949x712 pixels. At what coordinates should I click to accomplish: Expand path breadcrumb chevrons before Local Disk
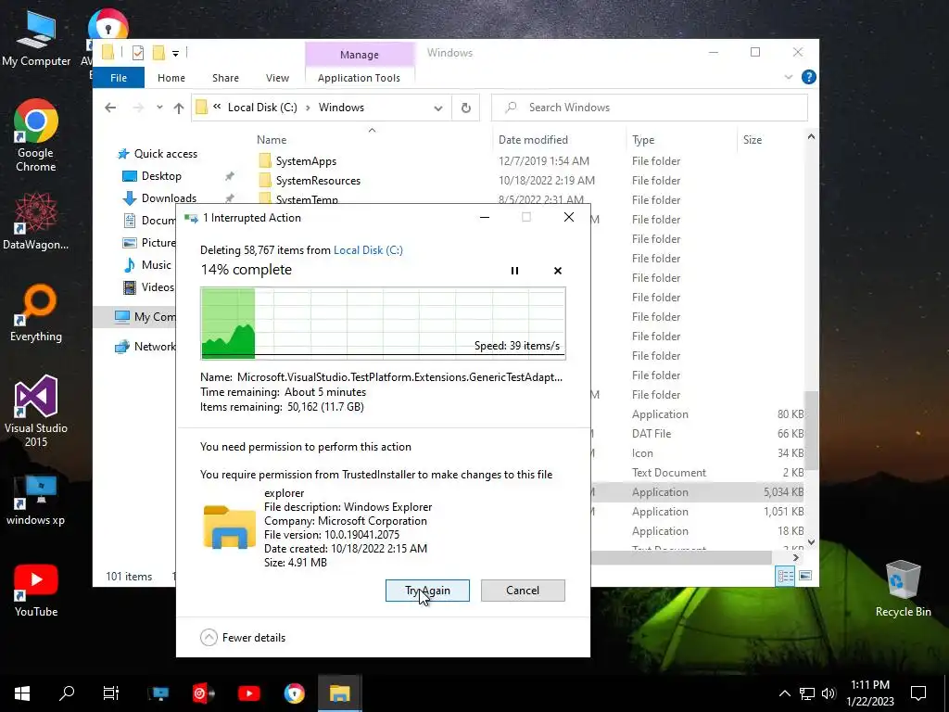217,108
